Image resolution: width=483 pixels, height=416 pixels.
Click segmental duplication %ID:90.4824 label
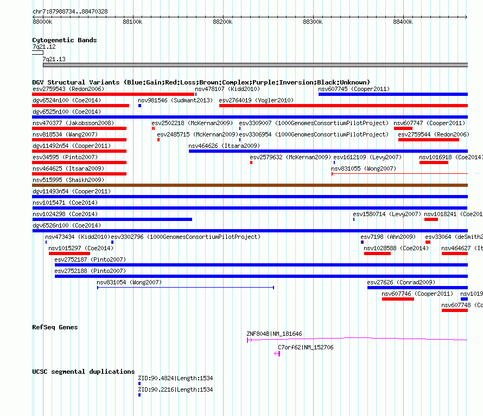[175, 379]
